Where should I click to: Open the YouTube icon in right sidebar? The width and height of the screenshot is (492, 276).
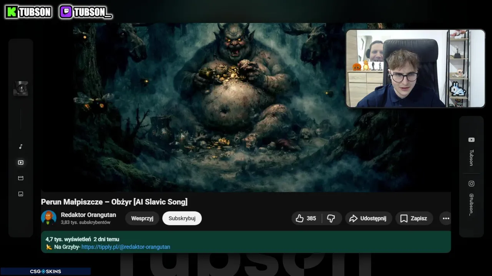tap(471, 140)
